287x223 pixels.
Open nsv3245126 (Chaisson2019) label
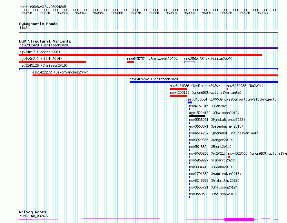44,65
